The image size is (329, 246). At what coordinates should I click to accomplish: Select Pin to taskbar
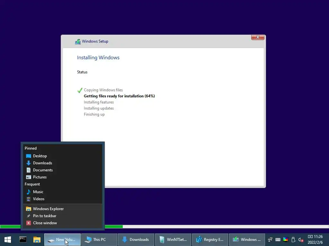(x=63, y=216)
